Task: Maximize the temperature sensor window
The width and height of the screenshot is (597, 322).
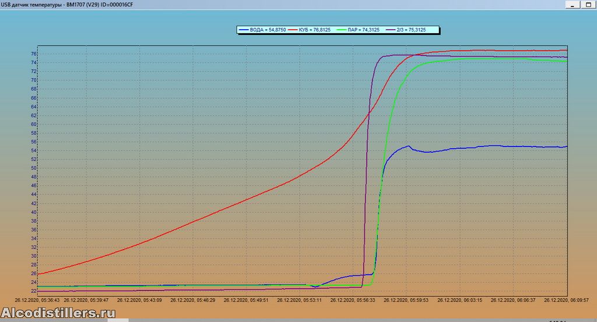Action: [x=588, y=4]
